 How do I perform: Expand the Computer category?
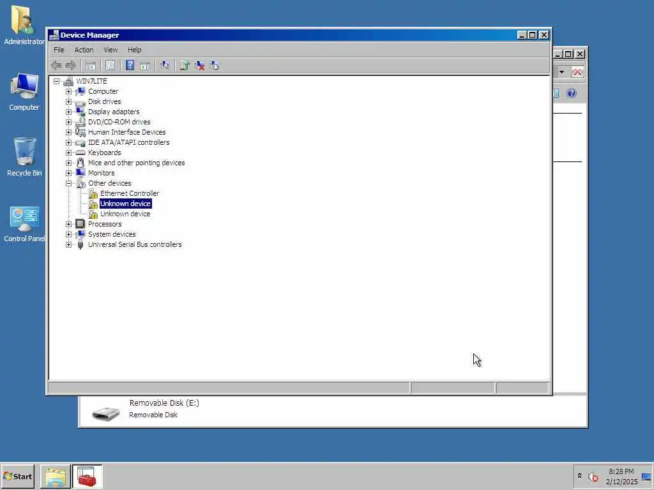point(68,91)
